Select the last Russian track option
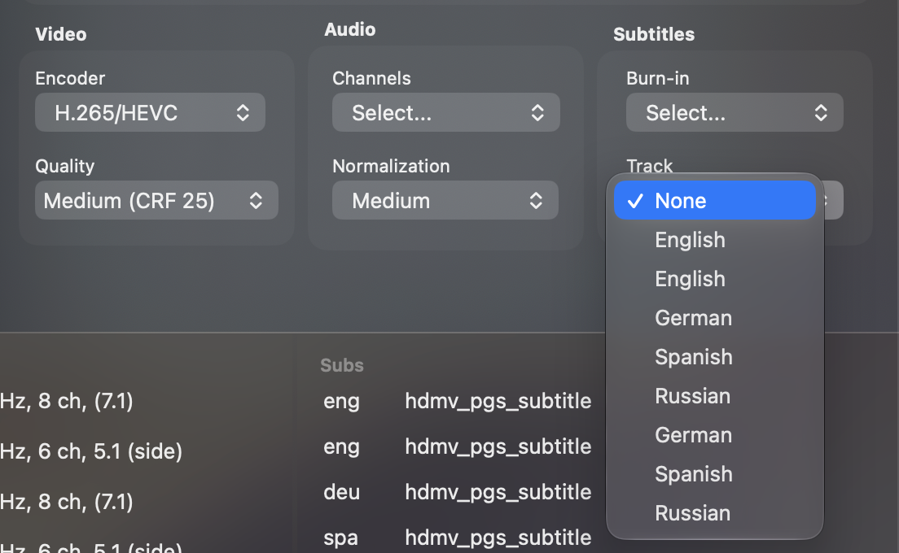 click(x=715, y=513)
